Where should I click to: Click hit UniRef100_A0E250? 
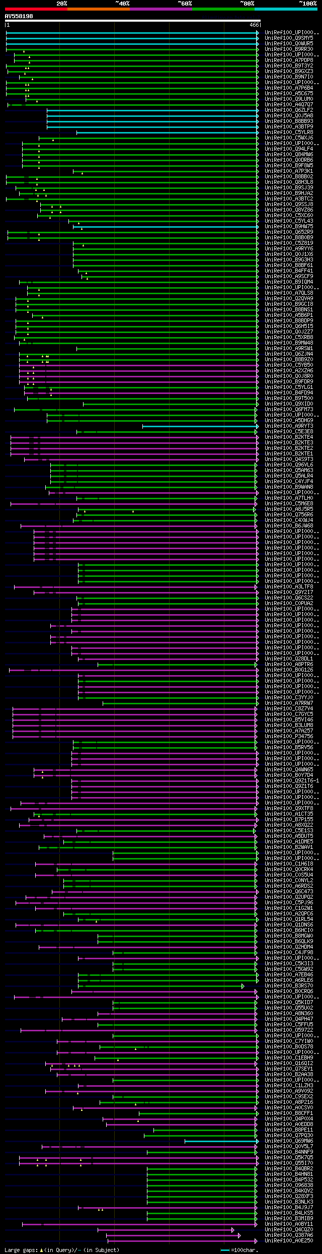289,1240
